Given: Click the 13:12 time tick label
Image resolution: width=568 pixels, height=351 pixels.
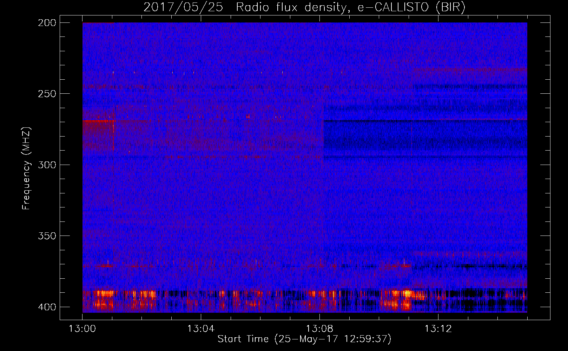Looking at the screenshot, I should pos(438,329).
